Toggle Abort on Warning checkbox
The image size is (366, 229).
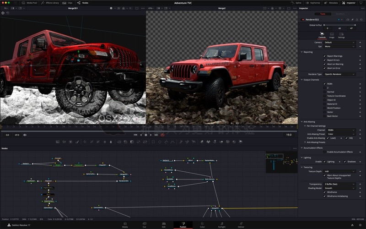click(324, 64)
